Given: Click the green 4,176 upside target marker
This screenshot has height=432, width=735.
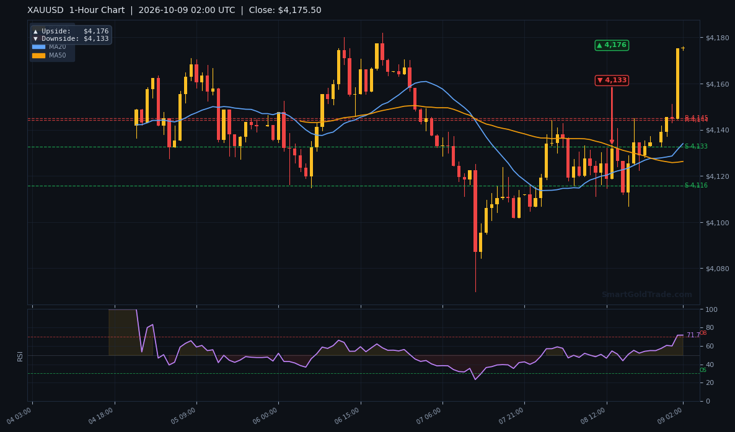Looking at the screenshot, I should click(612, 45).
